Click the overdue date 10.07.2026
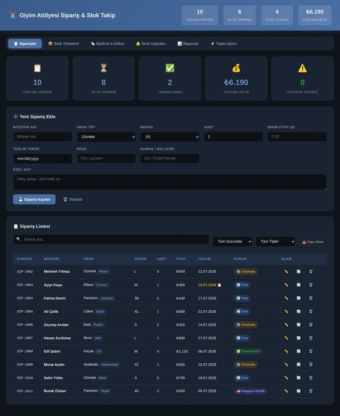Viewport: 340px width, 416px height. tap(207, 285)
